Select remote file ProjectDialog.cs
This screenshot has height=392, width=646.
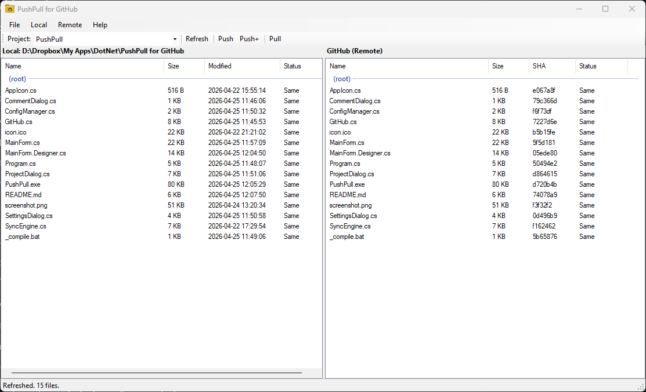point(352,174)
